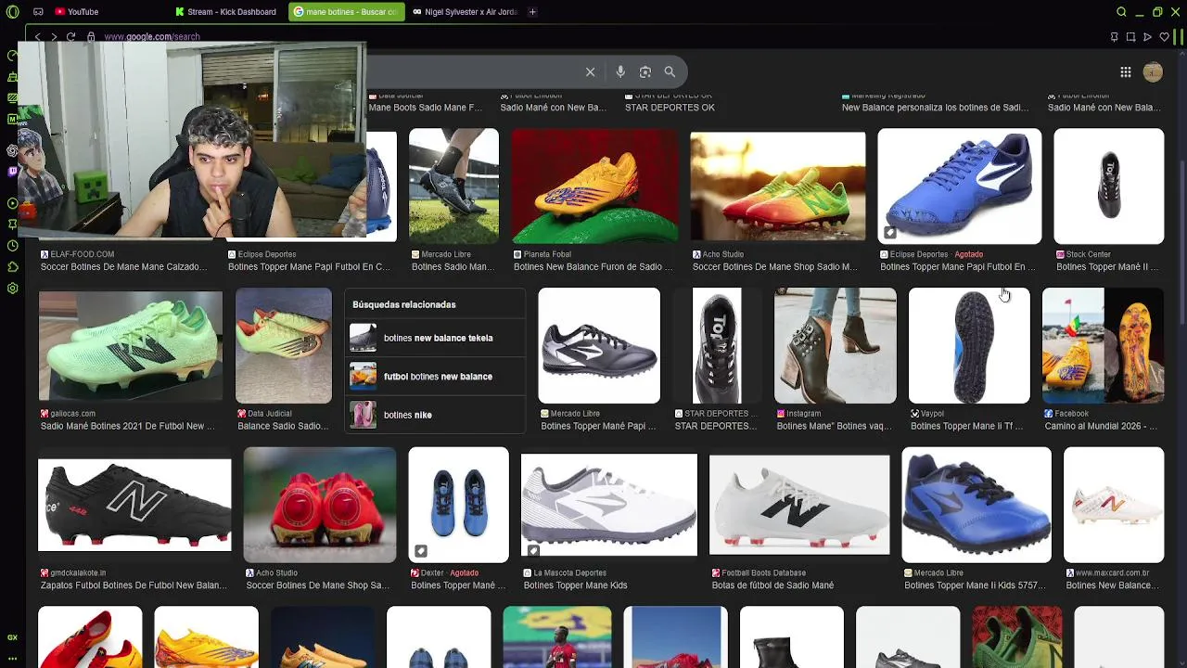Click the pin icon in address bar
The width and height of the screenshot is (1187, 668).
[1114, 37]
